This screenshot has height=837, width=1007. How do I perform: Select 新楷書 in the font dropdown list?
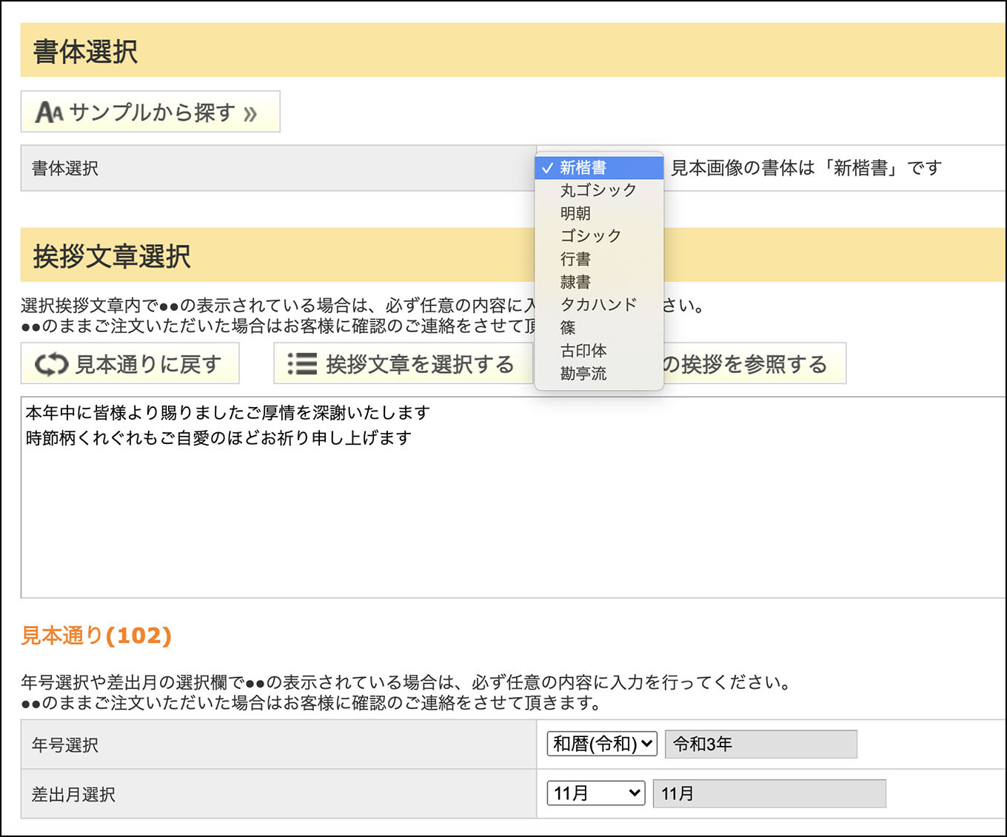(x=599, y=168)
